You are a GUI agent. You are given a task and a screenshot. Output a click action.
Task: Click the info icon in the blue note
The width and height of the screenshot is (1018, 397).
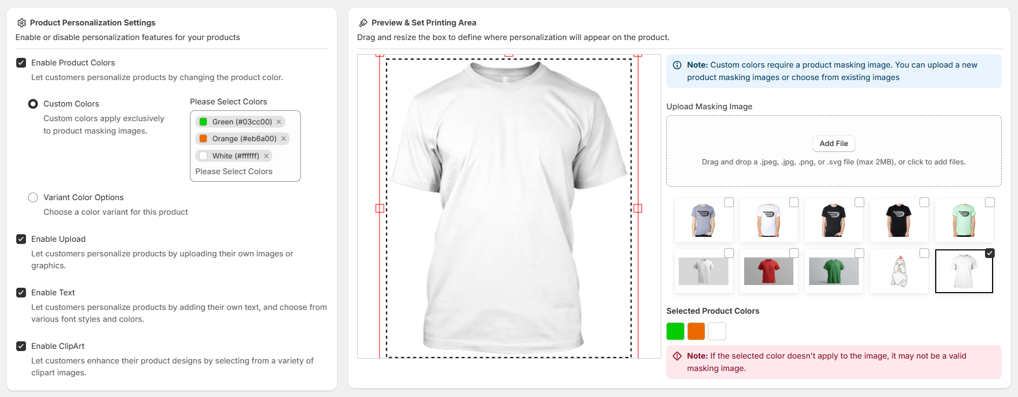[x=677, y=65]
